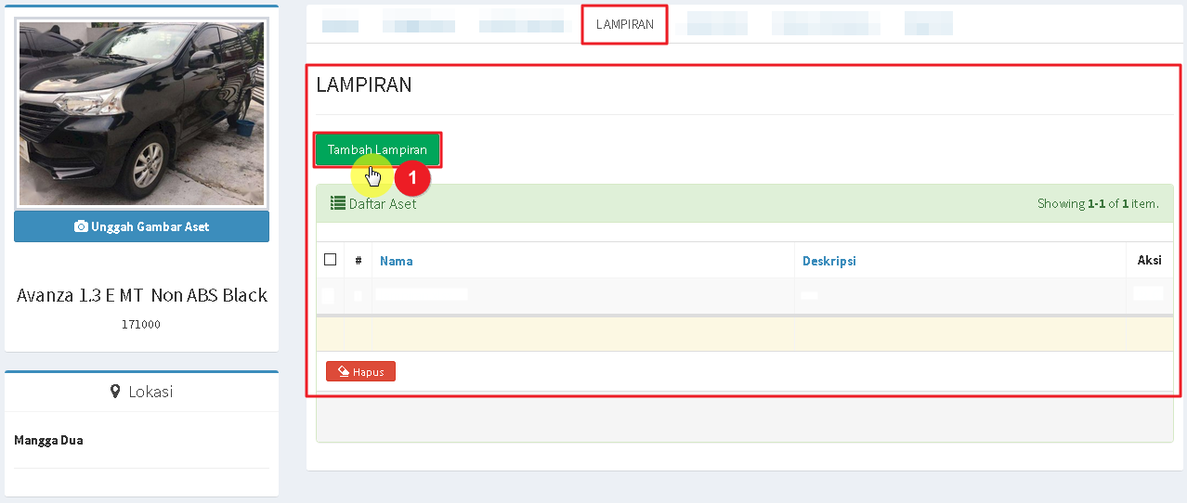The image size is (1187, 503).
Task: Click the red number 1 step marker
Action: (412, 177)
